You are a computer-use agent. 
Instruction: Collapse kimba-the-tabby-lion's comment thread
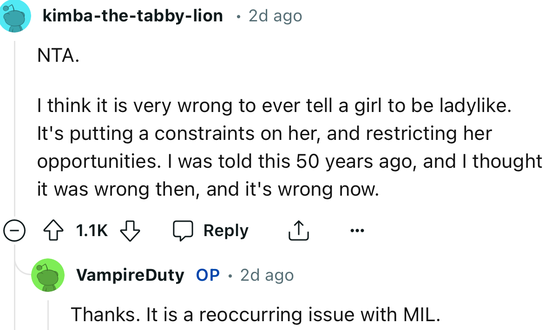coord(14,230)
